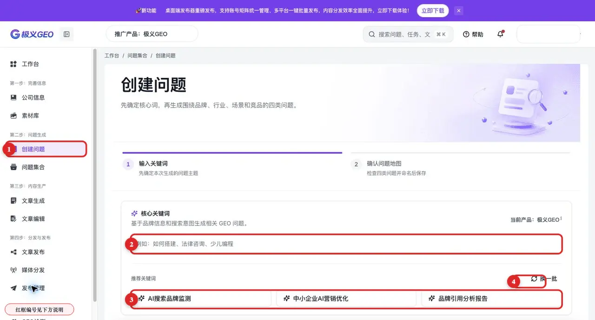This screenshot has height=320, width=595.
Task: Click sparkle icon on 中小企业AI营销优化 chip
Action: pos(287,299)
